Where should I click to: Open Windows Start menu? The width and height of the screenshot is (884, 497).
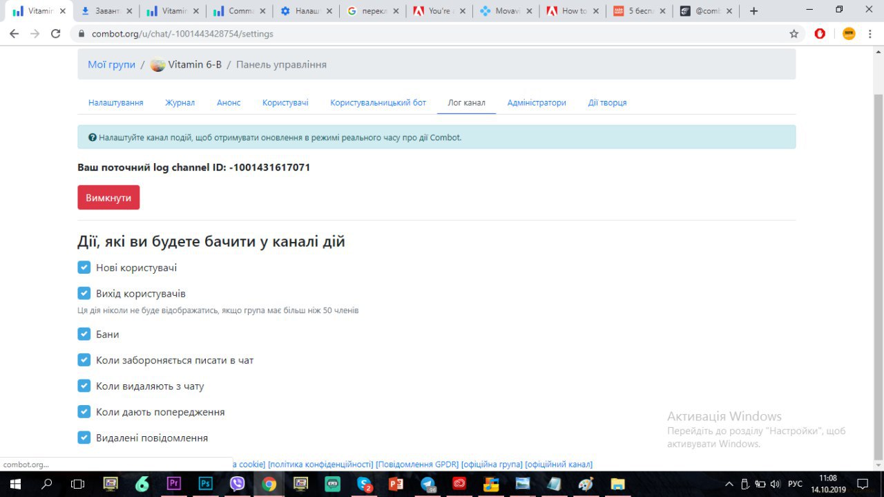15,484
